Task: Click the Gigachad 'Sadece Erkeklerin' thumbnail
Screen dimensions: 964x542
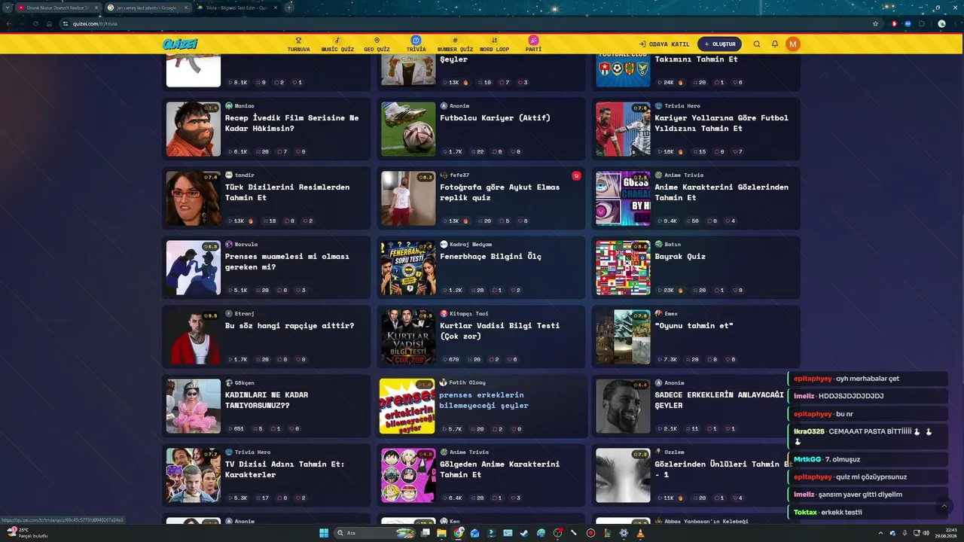Action: (x=623, y=406)
